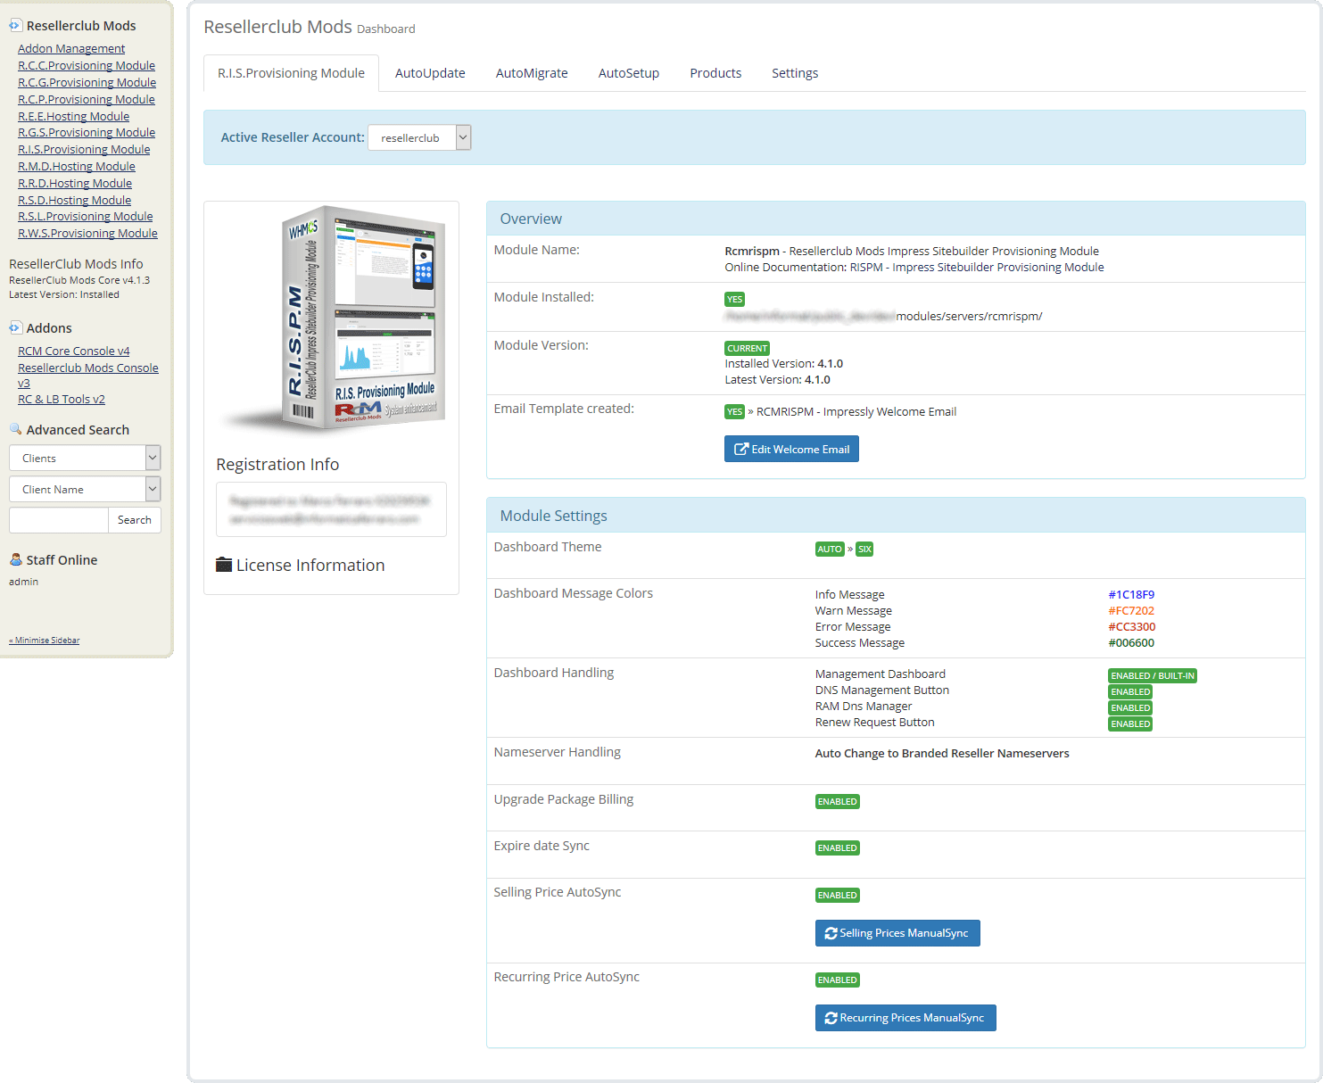Open the Client Name field dropdown
Screen dimensions: 1323x1083
click(x=85, y=489)
